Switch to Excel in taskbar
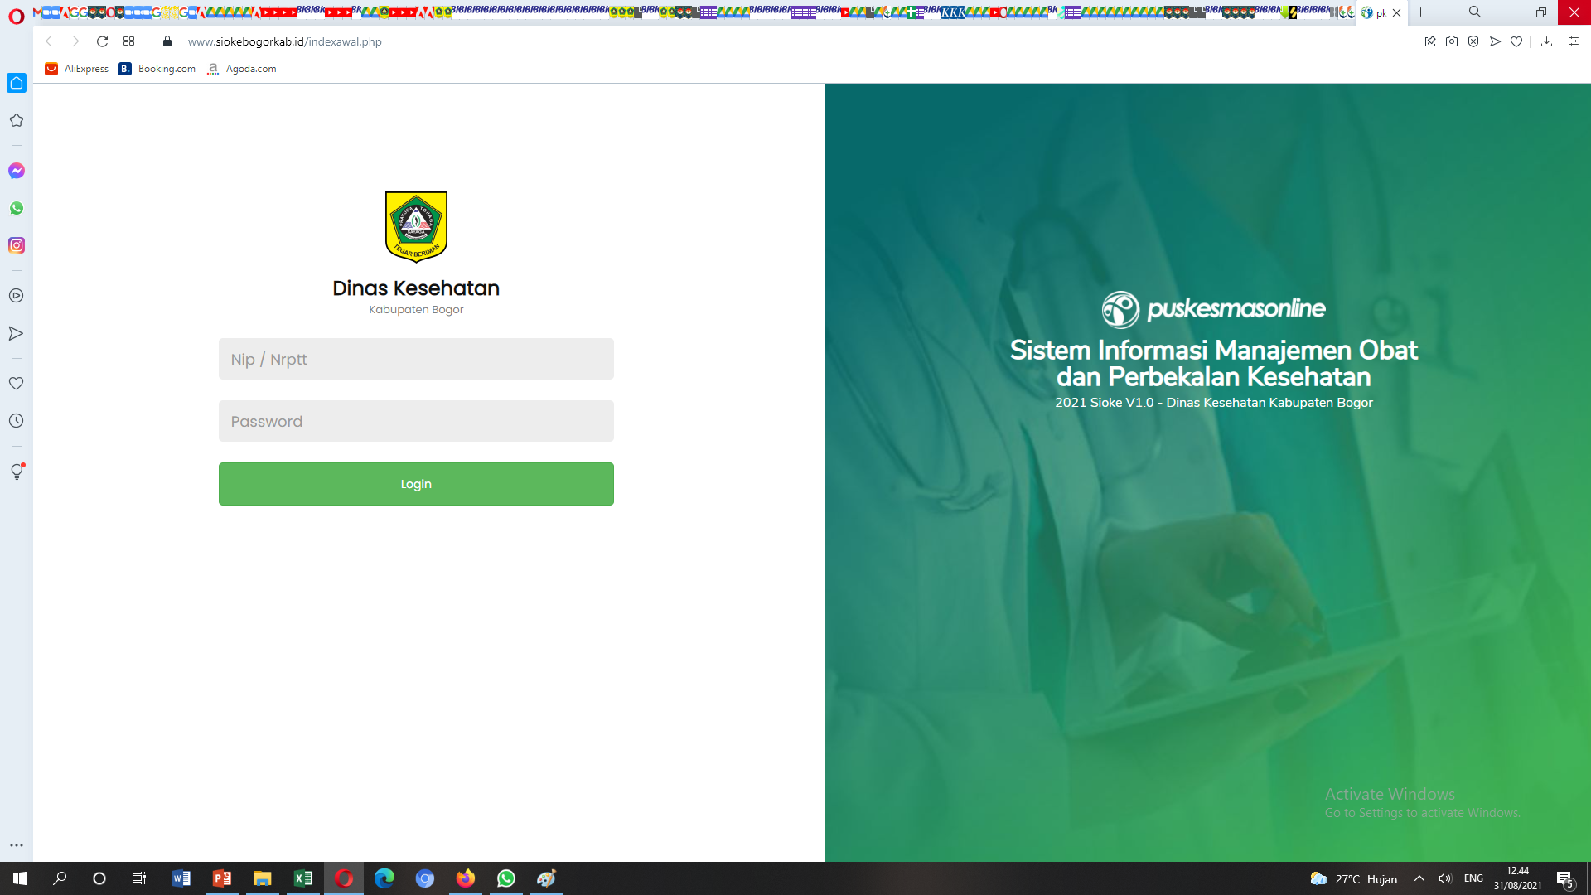 pos(303,878)
